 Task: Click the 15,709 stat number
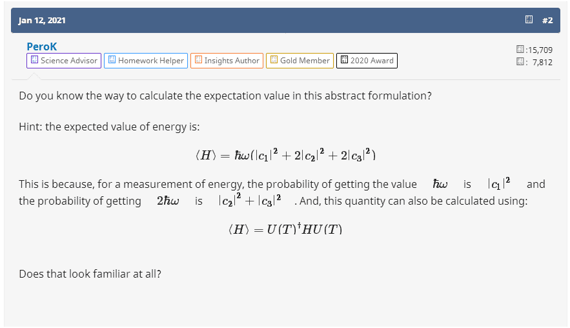pyautogui.click(x=540, y=50)
